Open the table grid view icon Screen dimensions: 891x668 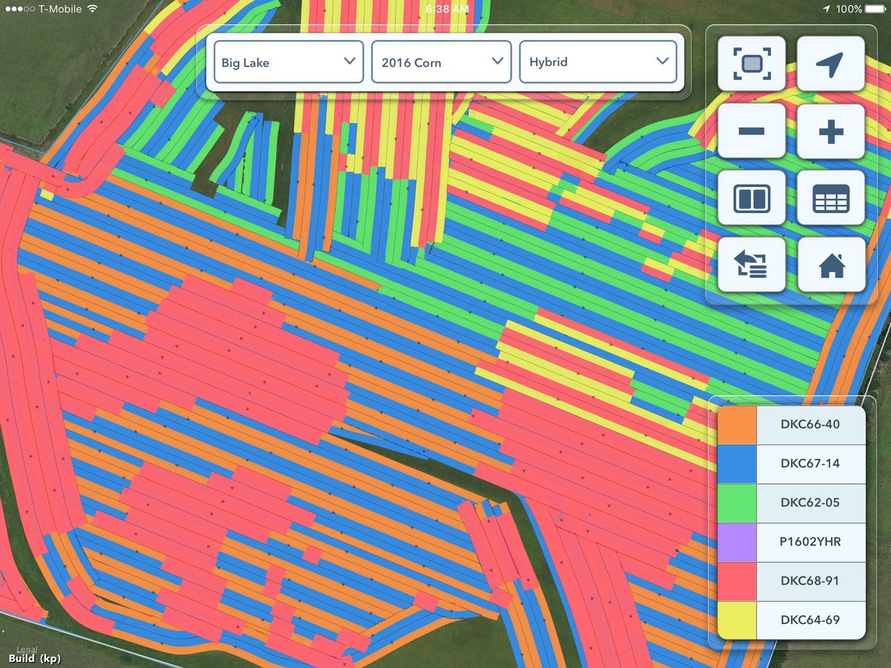point(831,197)
